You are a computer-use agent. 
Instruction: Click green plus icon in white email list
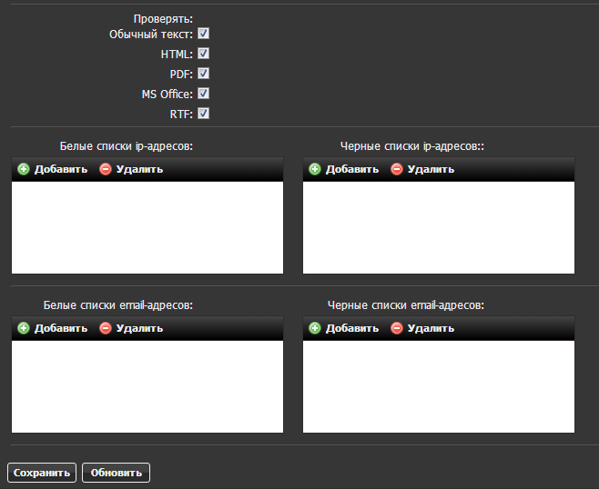point(24,328)
